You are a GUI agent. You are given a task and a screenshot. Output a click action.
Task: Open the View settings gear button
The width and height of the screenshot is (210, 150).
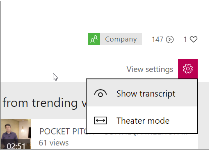point(188,69)
